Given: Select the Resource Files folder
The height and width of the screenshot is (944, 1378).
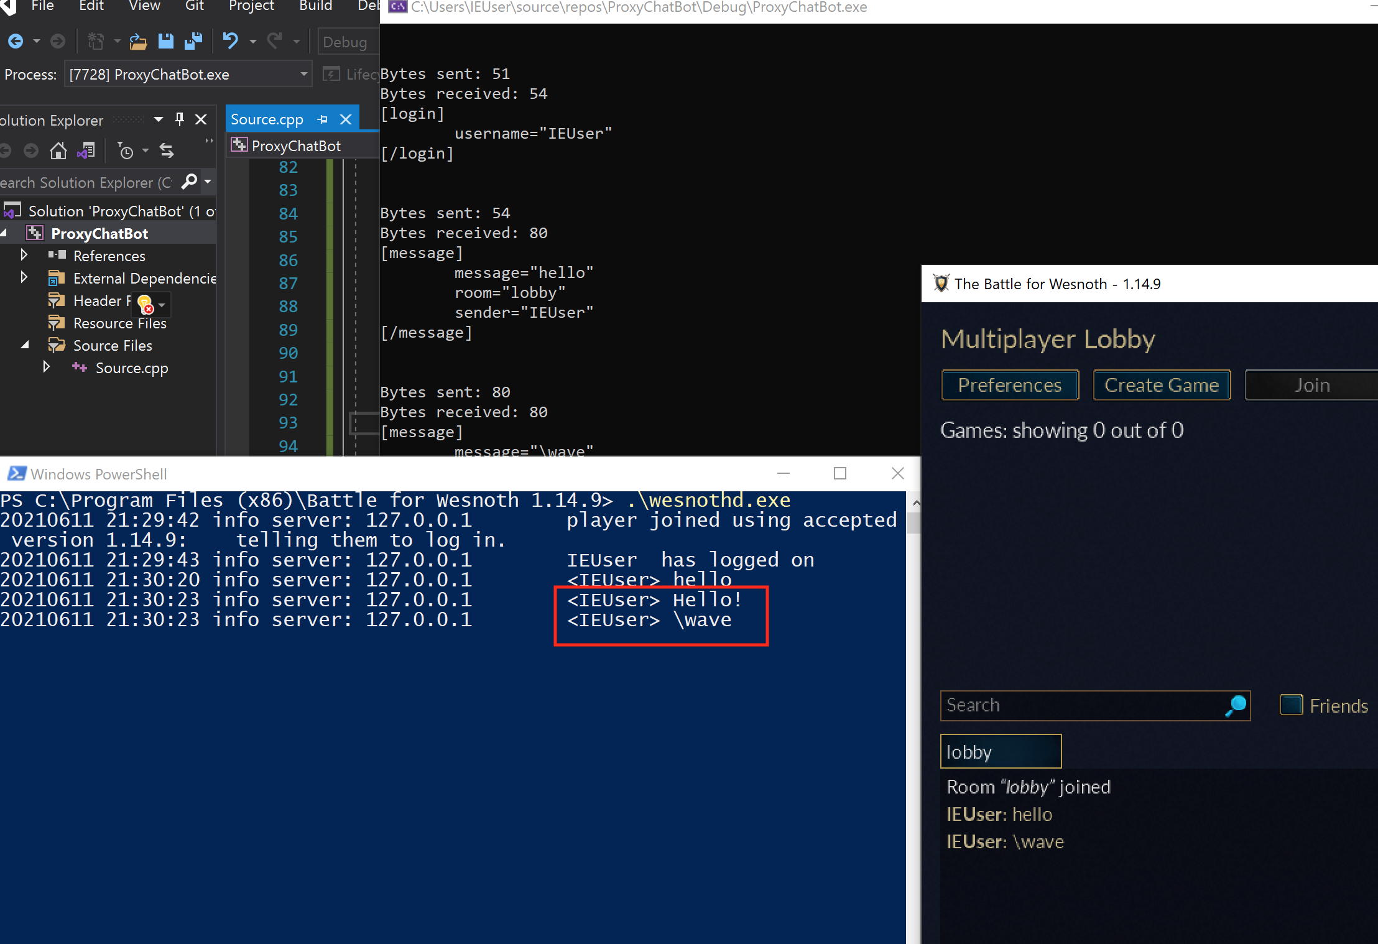Looking at the screenshot, I should click(119, 323).
